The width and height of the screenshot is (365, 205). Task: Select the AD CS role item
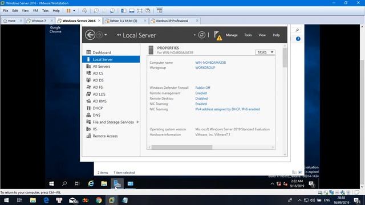click(x=98, y=73)
